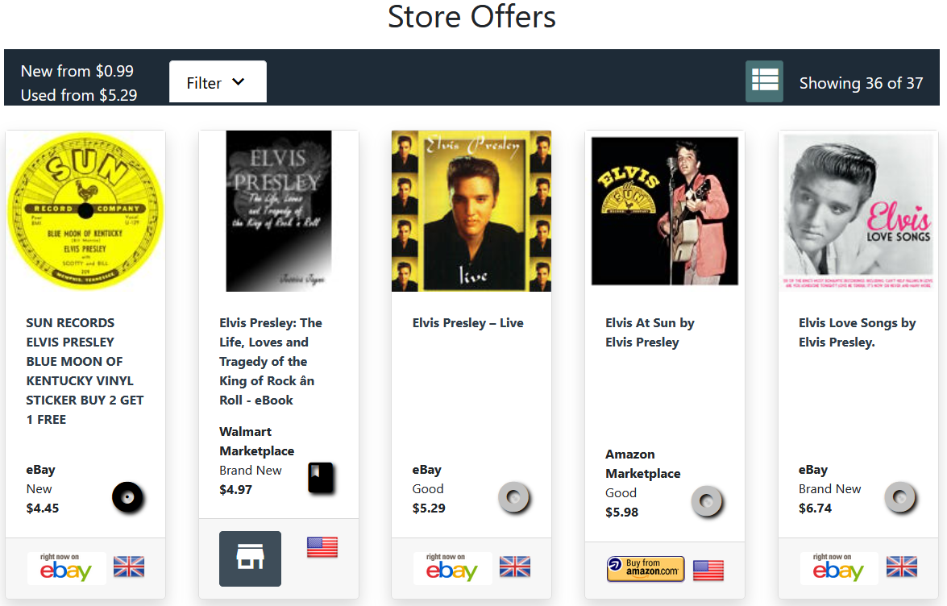Screen dimensions: 947x606
Task: Switch to list view layout icon
Action: [764, 81]
